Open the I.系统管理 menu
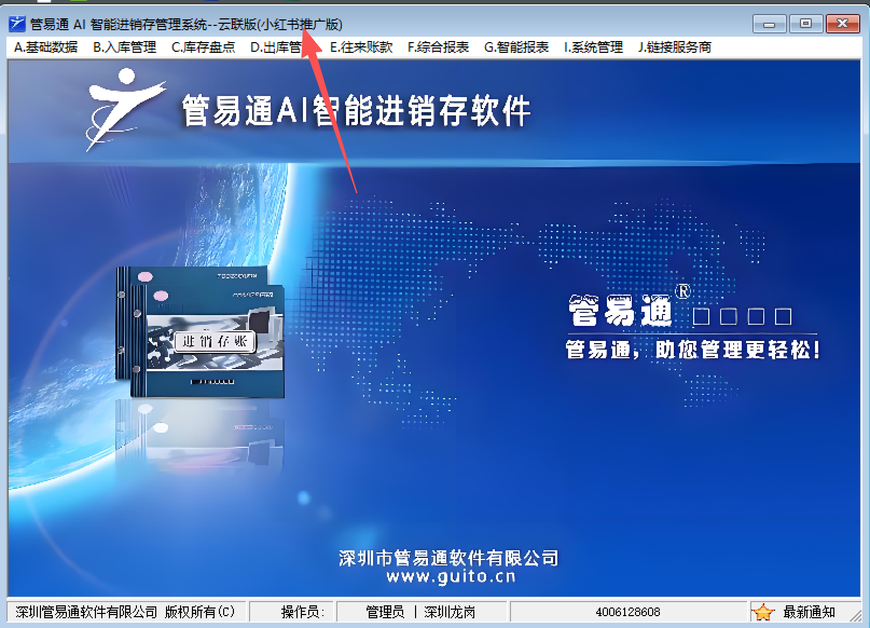 [x=593, y=47]
